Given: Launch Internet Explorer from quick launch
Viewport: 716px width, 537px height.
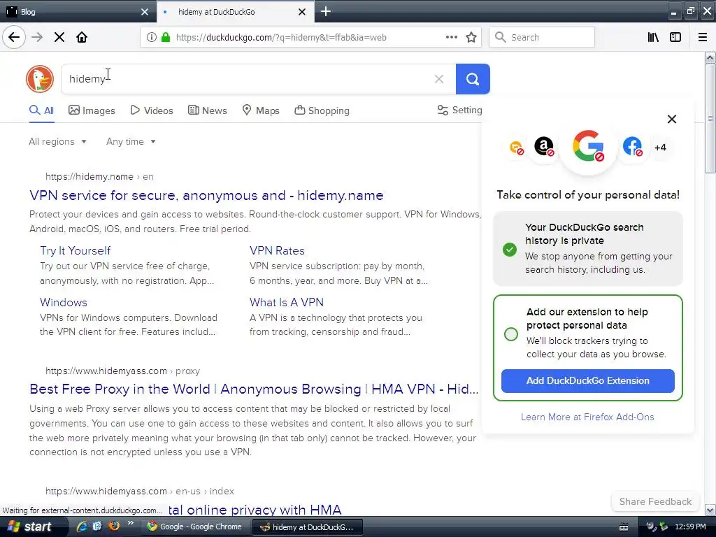Looking at the screenshot, I should coord(82,526).
